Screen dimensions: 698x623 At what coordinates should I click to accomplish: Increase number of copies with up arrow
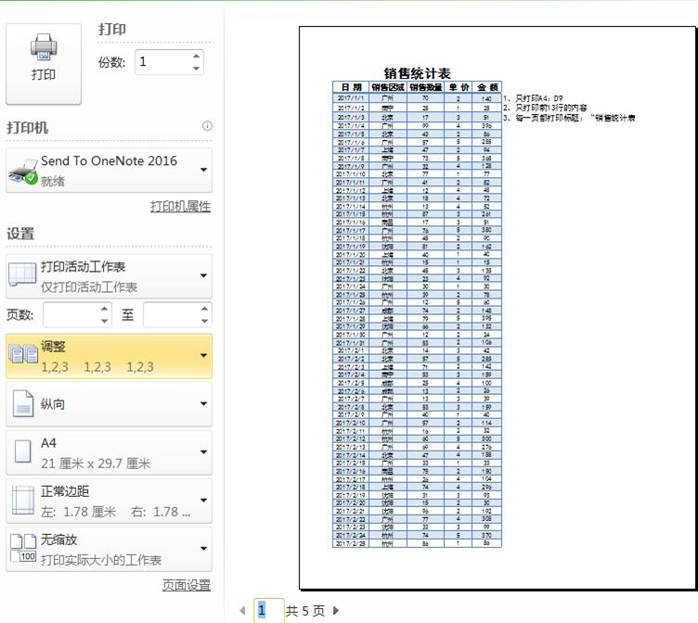(197, 56)
